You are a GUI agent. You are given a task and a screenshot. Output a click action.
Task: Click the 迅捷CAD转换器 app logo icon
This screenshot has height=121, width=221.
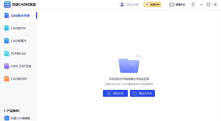pyautogui.click(x=7, y=5)
